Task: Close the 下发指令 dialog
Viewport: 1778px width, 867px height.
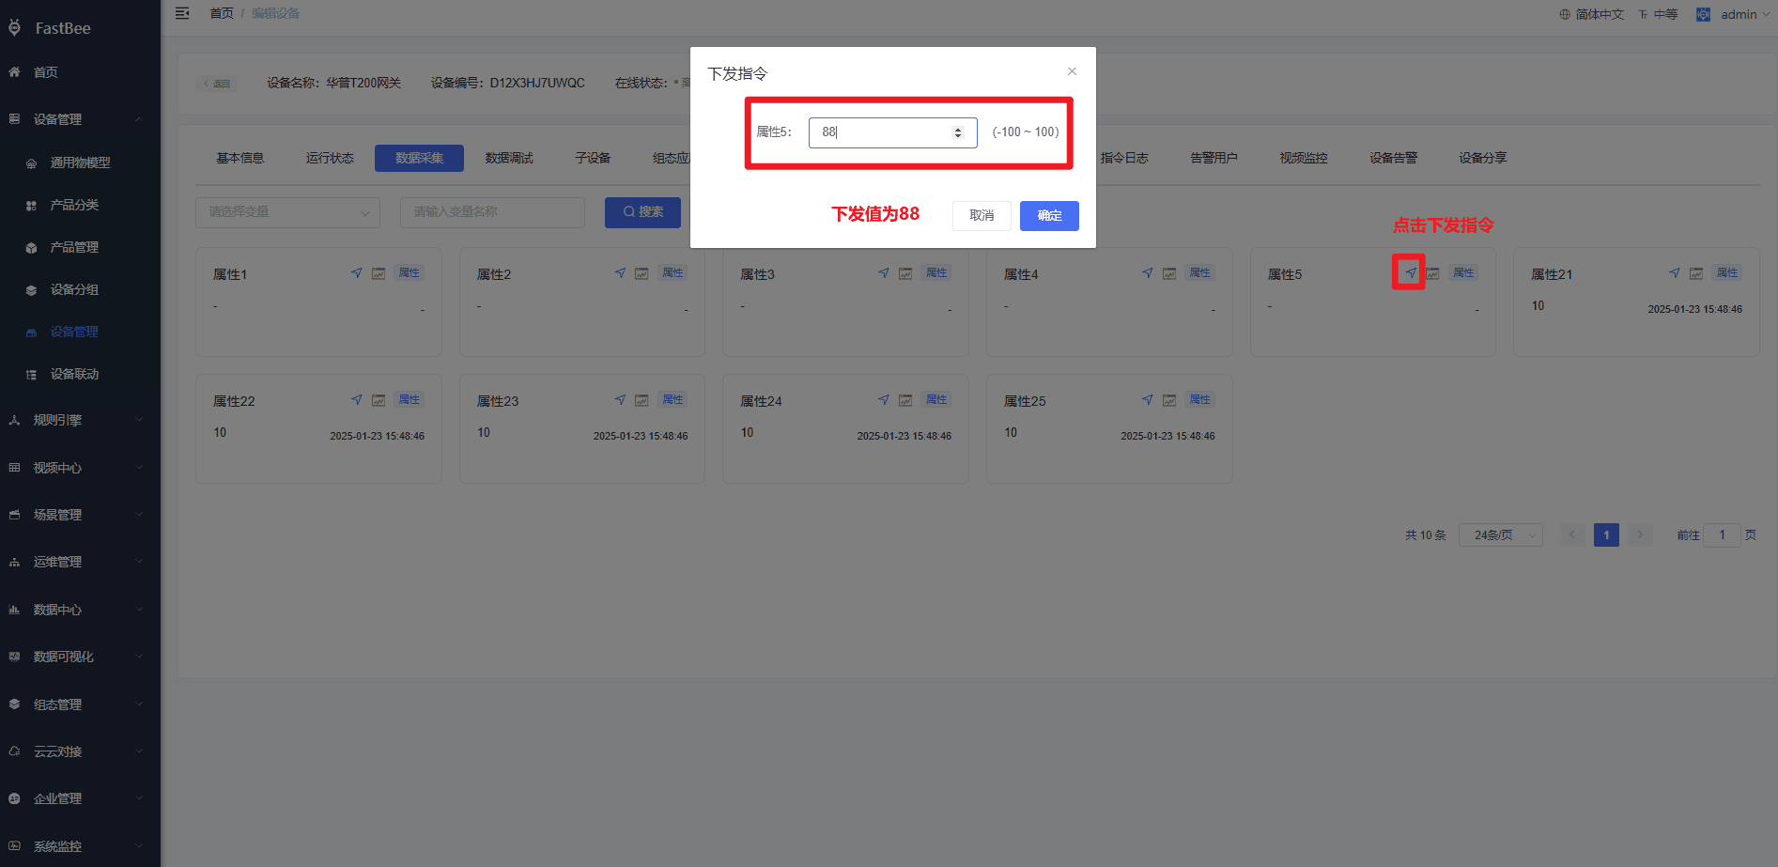Action: [1072, 71]
